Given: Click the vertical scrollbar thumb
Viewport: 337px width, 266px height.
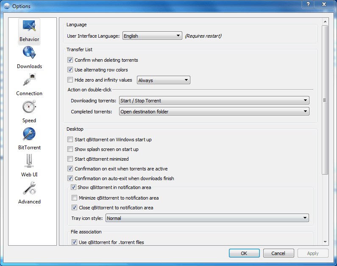Looking at the screenshot, I should pyautogui.click(x=325, y=100).
